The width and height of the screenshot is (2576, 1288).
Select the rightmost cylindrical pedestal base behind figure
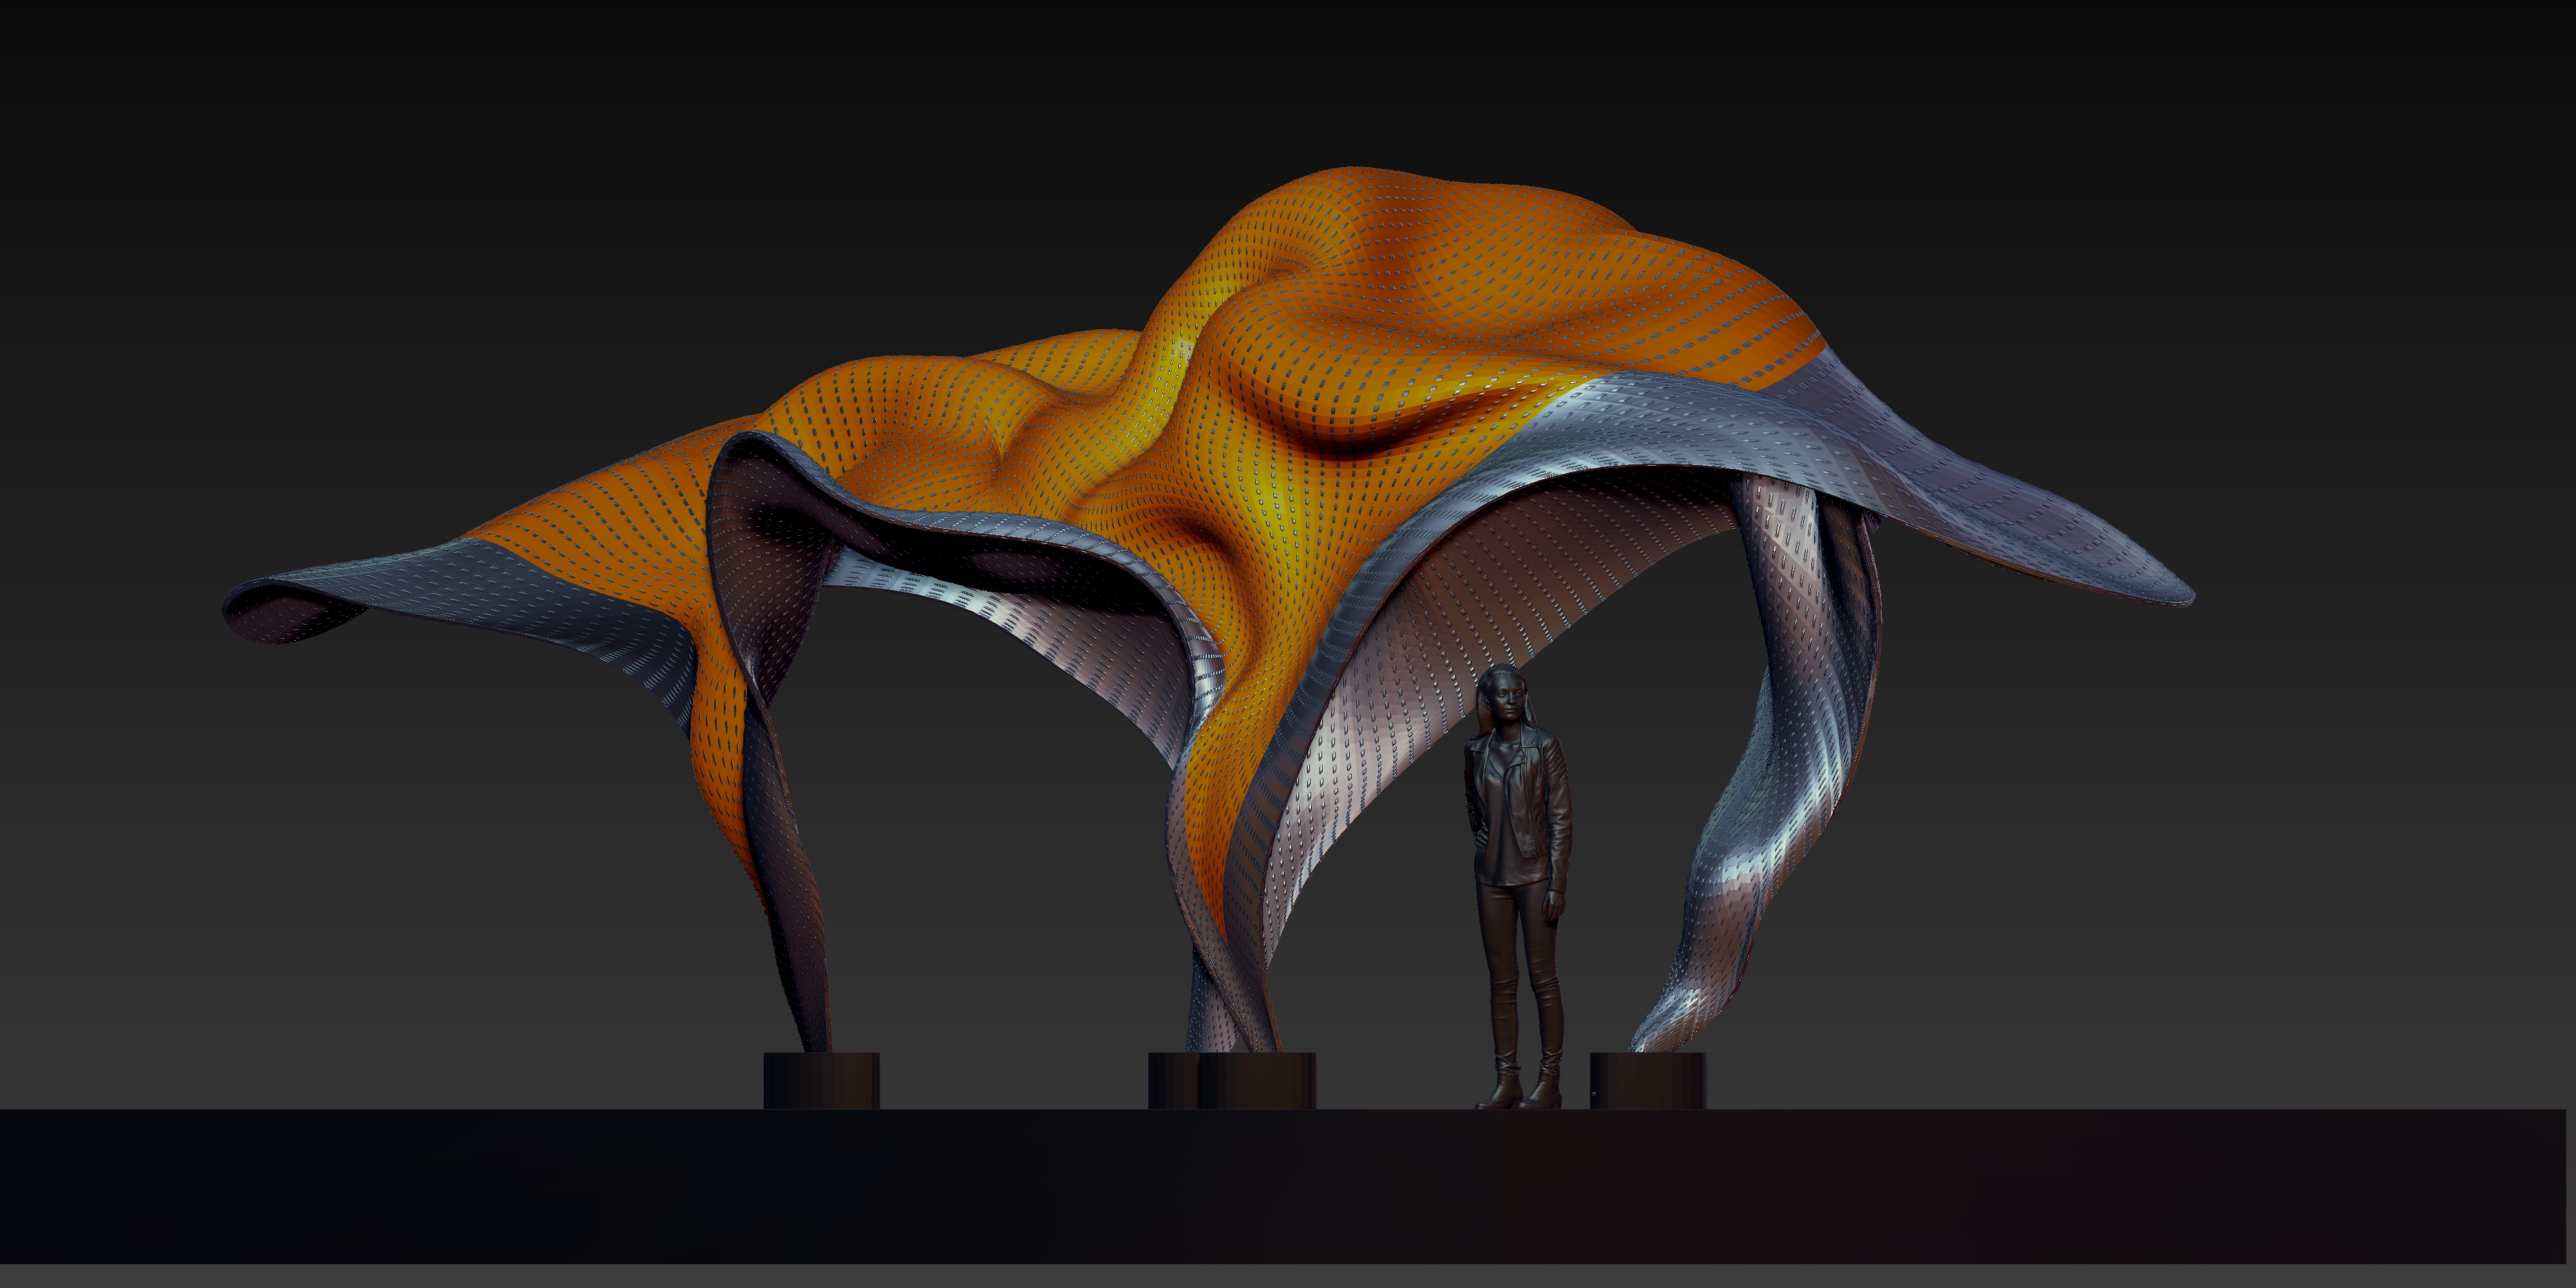1647,1080
